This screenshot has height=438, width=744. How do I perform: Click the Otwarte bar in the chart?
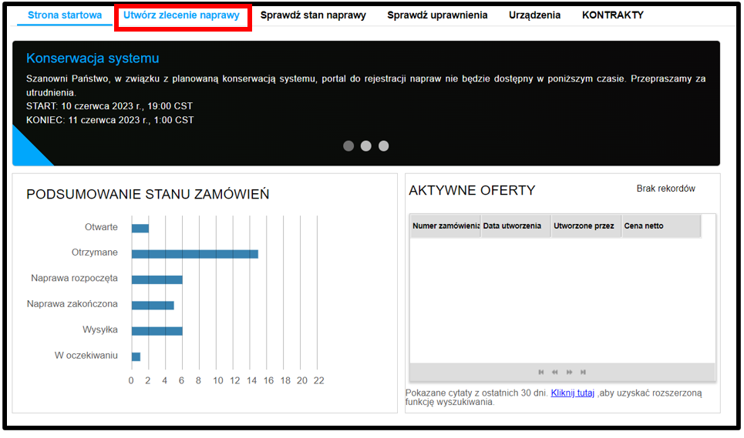[140, 229]
